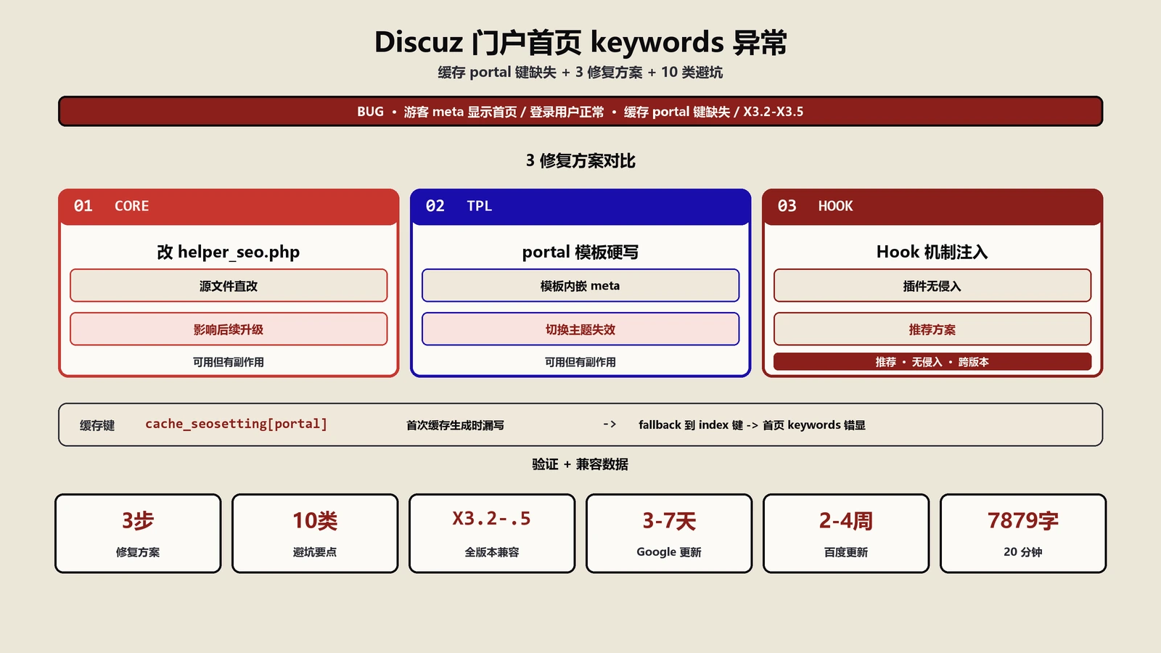Click the 'Hook 机制注入' title
Screen dimensions: 1161x653
[x=932, y=252]
